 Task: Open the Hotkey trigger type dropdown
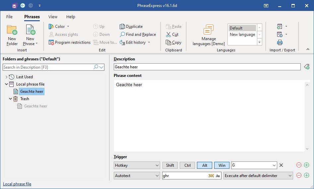click(137, 165)
